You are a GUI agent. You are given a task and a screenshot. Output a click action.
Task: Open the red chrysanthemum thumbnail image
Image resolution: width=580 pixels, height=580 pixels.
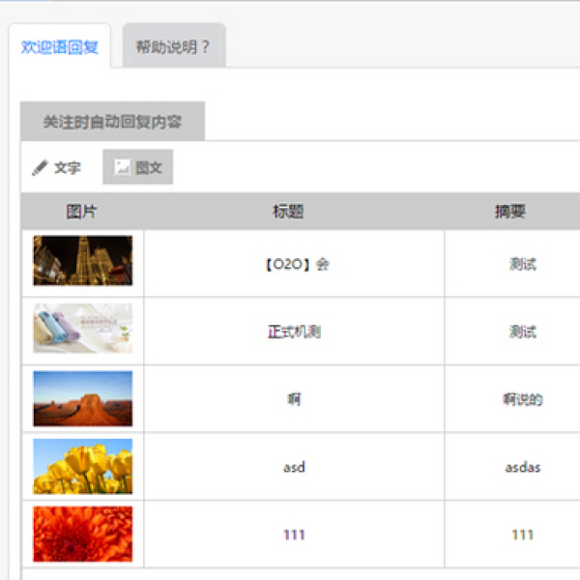(83, 534)
